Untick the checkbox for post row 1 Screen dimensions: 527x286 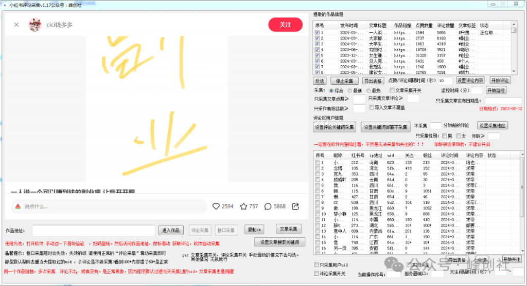[x=317, y=32]
